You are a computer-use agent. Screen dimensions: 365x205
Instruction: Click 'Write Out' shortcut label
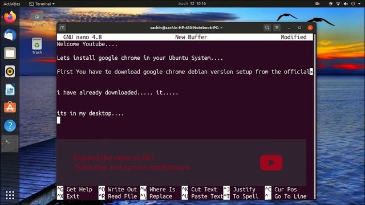122,190
